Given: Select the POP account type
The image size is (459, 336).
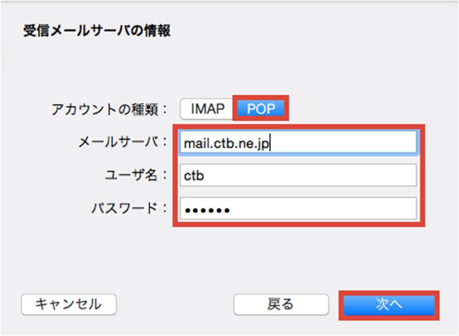Looking at the screenshot, I should (261, 109).
